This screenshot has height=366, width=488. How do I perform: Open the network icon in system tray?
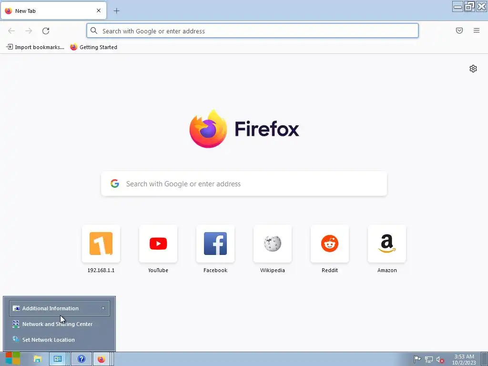click(429, 359)
